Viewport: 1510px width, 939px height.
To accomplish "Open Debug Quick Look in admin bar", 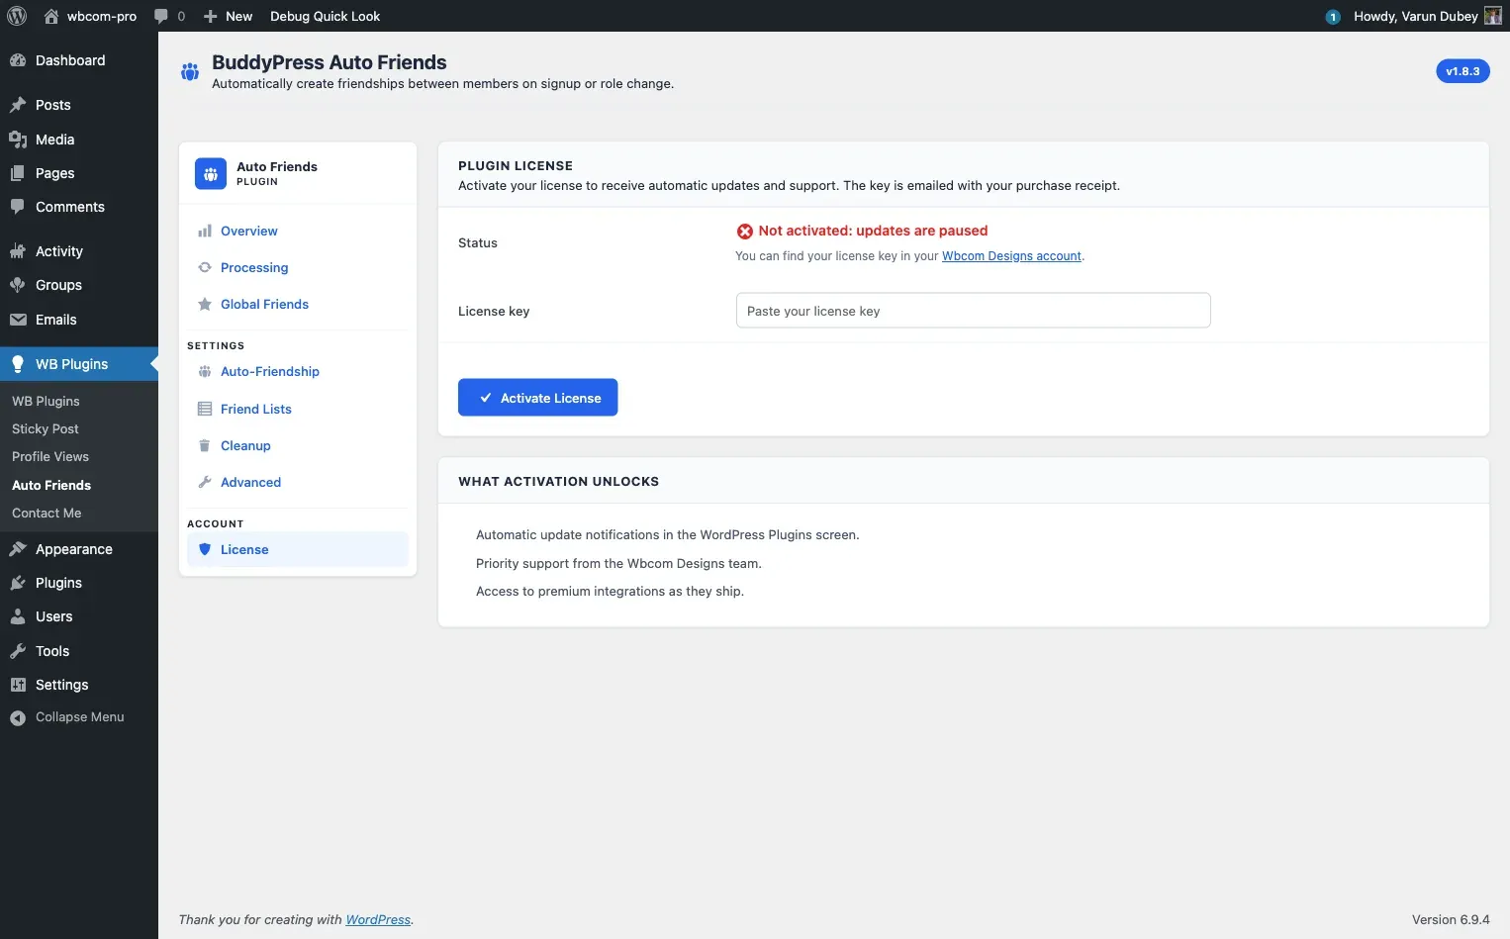I will click(x=326, y=16).
